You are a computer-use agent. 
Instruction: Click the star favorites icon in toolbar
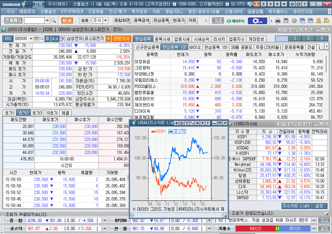[x=327, y=21]
